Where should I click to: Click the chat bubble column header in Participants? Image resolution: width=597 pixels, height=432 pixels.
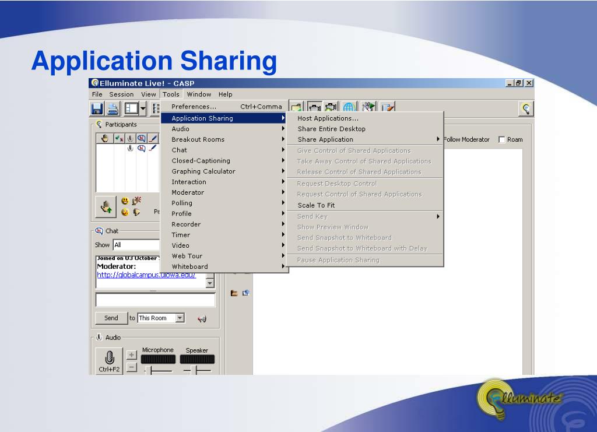pyautogui.click(x=141, y=139)
